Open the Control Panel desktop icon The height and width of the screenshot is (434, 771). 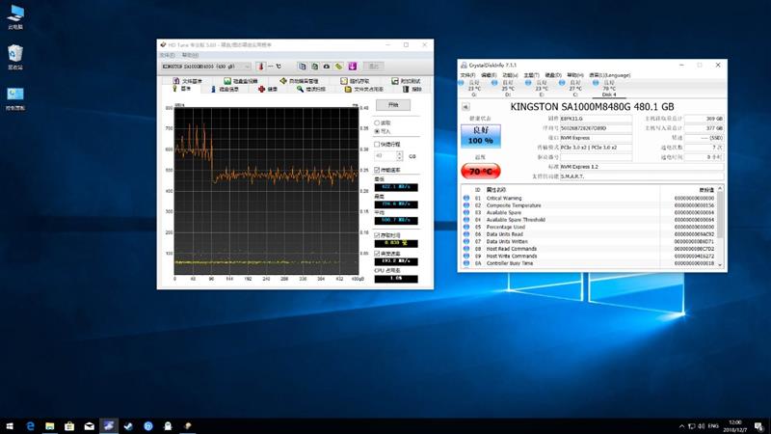pos(15,98)
